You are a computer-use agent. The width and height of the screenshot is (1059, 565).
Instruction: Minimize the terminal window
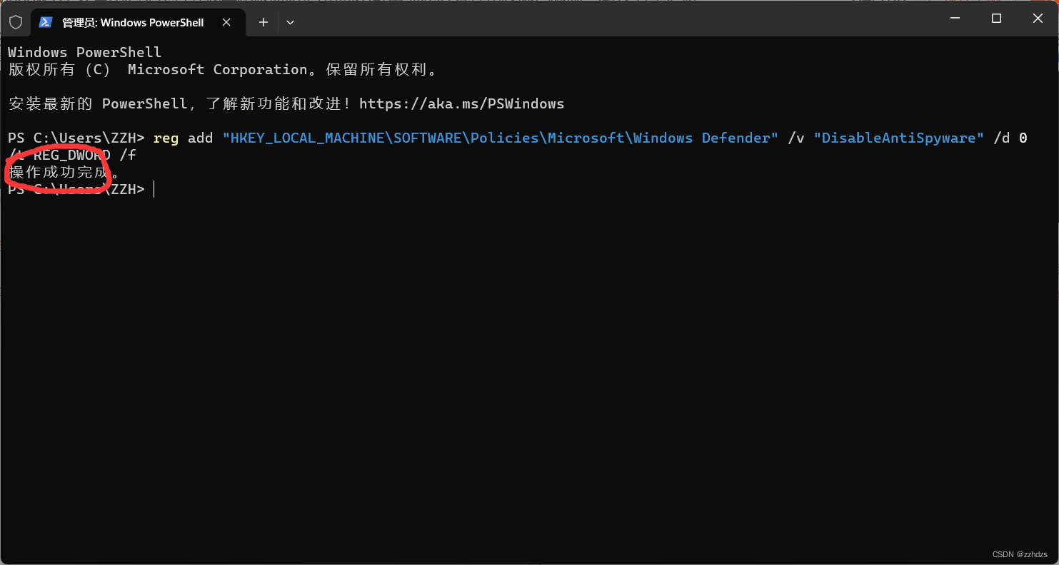[955, 19]
